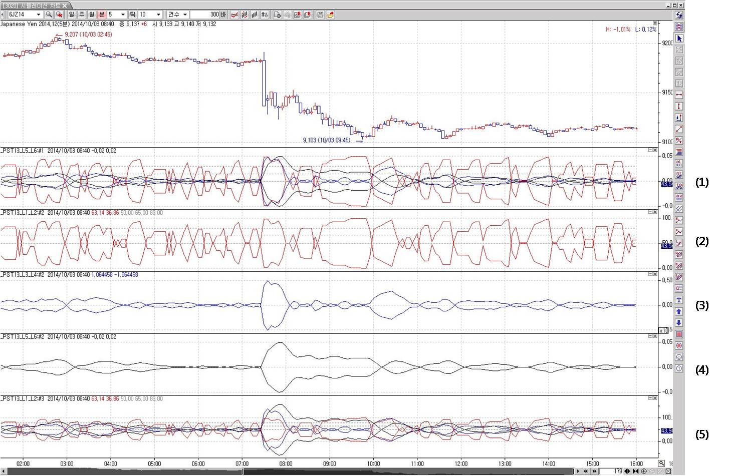Click the rewind button in bottom bar

585,471
